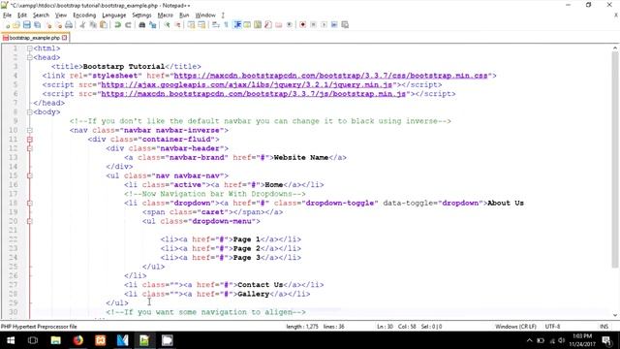Screen dimensions: 620x349
Task: Open Firefox from the taskbar
Action: coord(78,340)
